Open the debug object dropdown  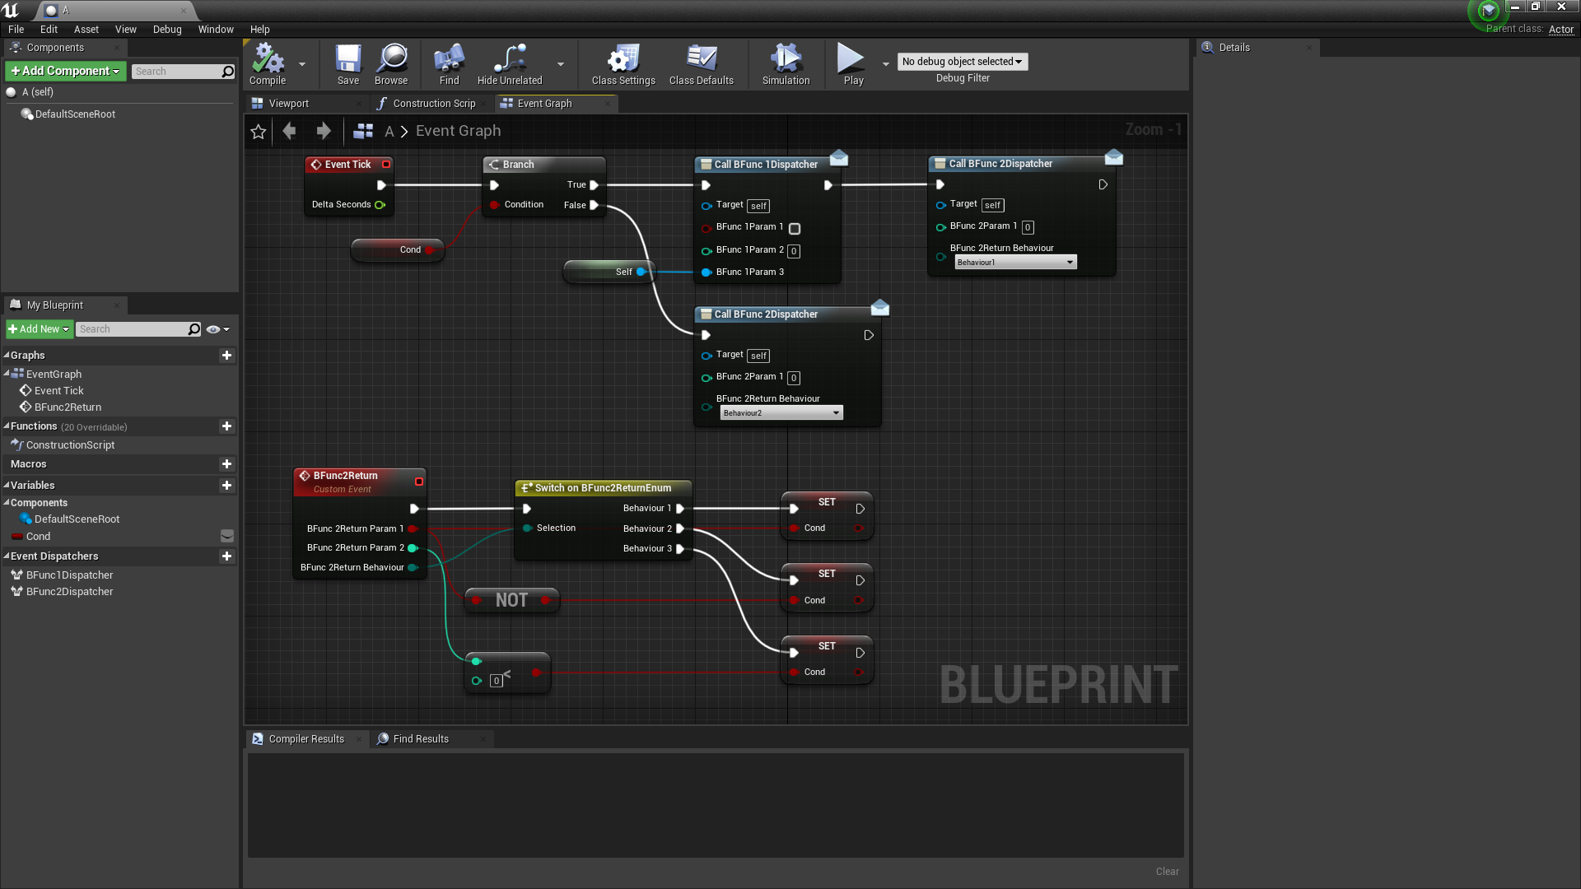962,62
